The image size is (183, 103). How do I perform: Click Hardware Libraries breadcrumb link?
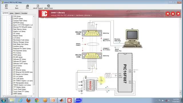click(x=83, y=15)
